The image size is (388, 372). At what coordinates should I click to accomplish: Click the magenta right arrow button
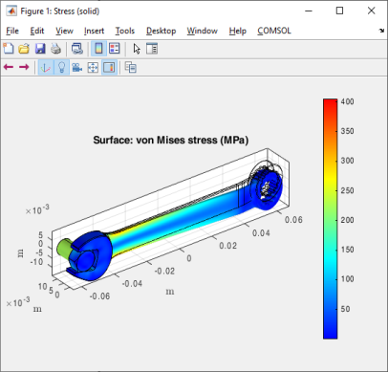tap(24, 67)
